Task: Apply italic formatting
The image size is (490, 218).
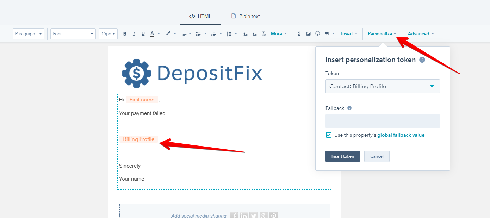Action: pyautogui.click(x=134, y=34)
